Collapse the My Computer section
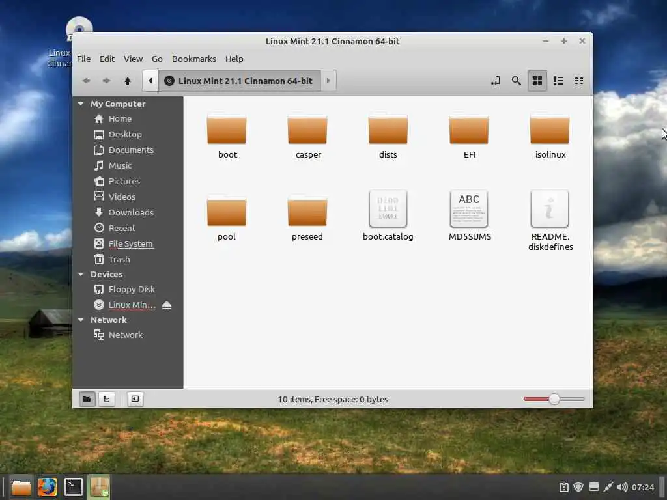The image size is (667, 500). tap(81, 104)
